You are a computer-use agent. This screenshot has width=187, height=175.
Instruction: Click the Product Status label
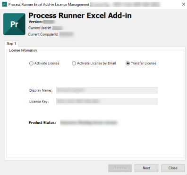pos(42,123)
